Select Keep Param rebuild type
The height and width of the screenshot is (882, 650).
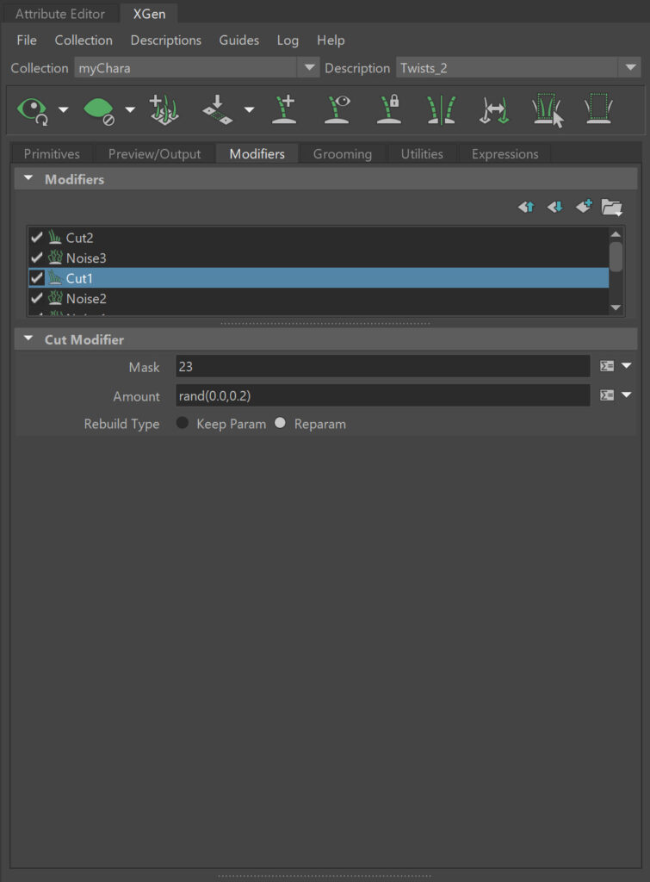point(183,423)
